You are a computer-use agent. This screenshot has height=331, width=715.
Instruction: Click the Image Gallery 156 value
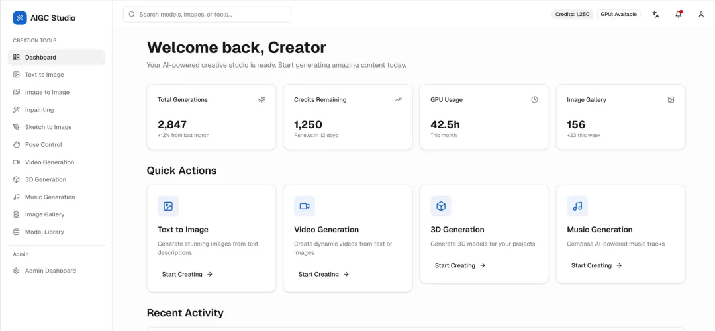coord(576,124)
